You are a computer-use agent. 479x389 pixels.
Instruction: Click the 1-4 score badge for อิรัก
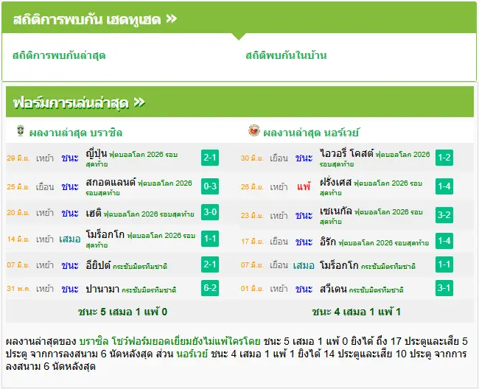[x=444, y=241]
